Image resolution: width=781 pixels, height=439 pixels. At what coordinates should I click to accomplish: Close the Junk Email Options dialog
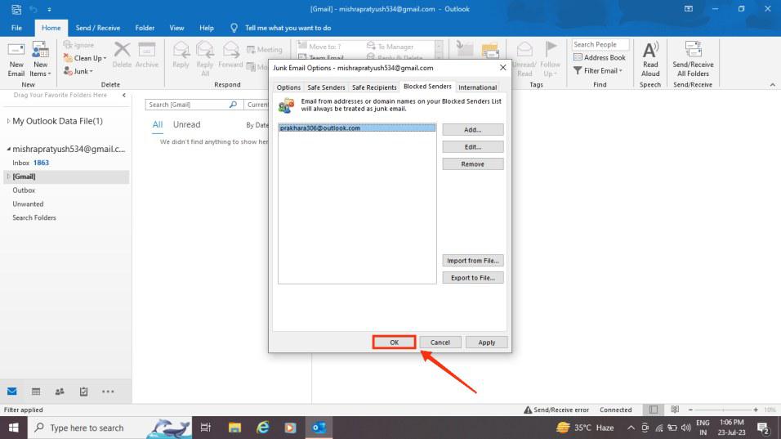coord(502,67)
